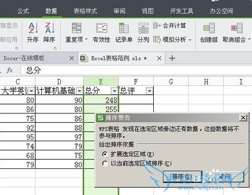Screen dimensions: 252x195
Task: Expand the 重复项 dropdown arrow
Action: (x=86, y=39)
